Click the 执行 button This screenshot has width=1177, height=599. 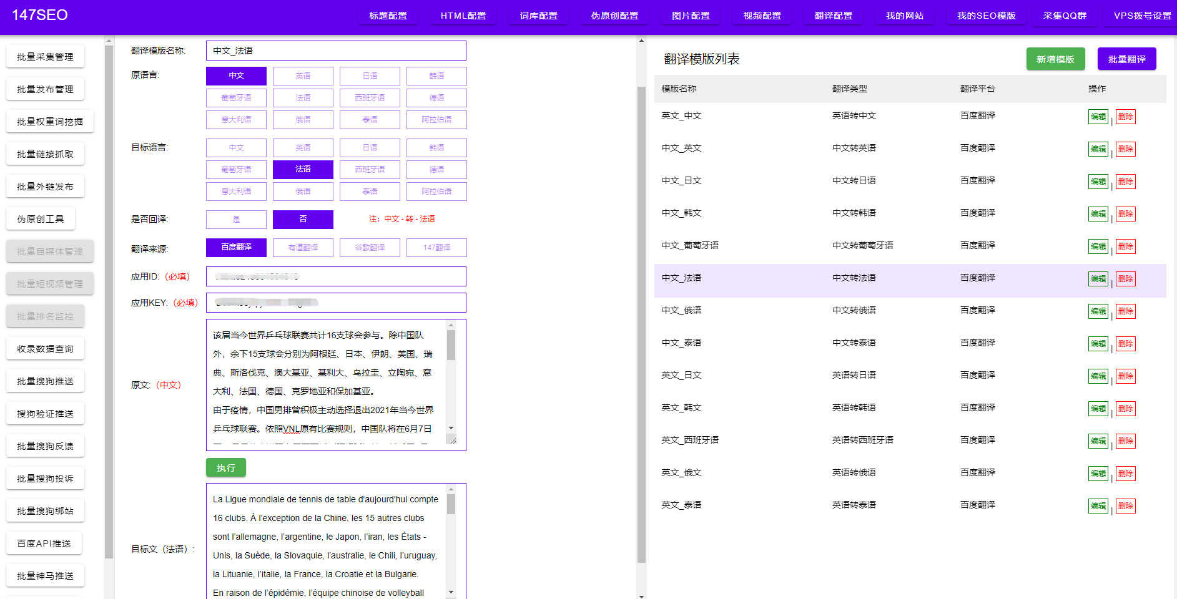226,467
